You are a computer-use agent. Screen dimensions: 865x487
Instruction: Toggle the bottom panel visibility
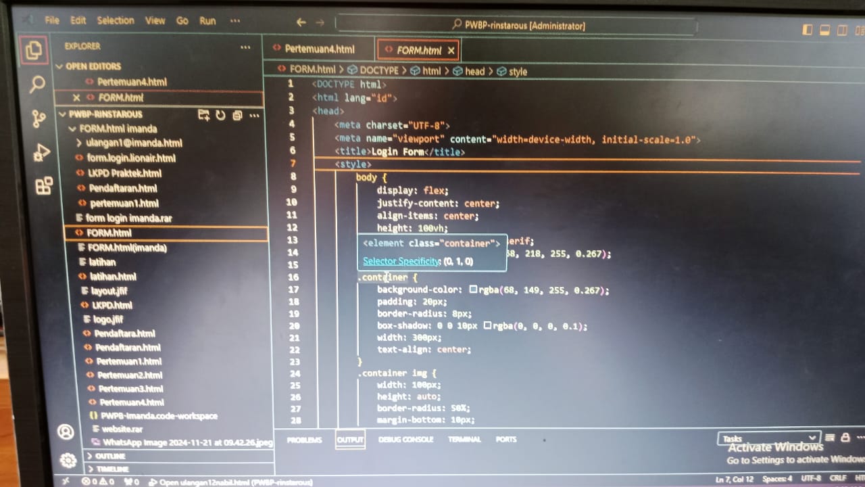[824, 30]
